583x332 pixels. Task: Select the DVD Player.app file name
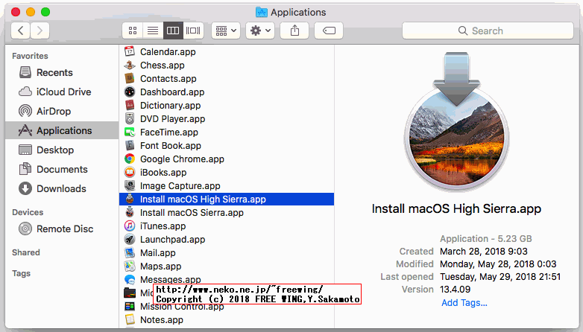[x=172, y=119]
